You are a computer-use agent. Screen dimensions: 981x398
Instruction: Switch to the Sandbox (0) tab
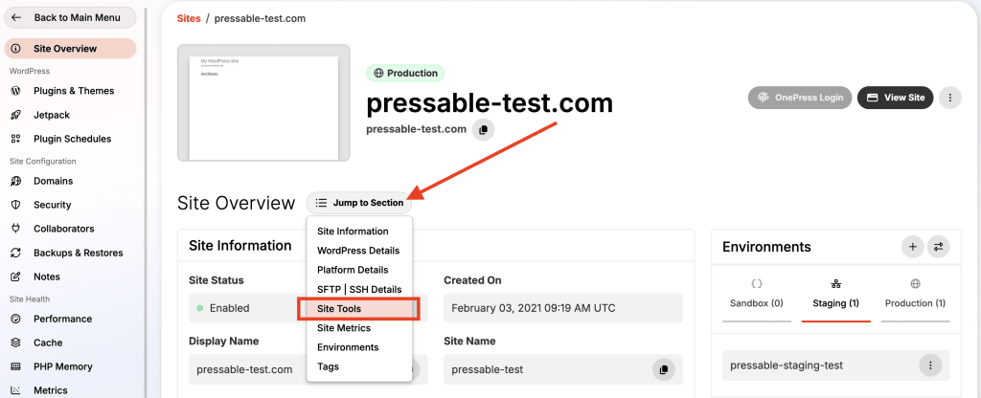click(x=756, y=295)
